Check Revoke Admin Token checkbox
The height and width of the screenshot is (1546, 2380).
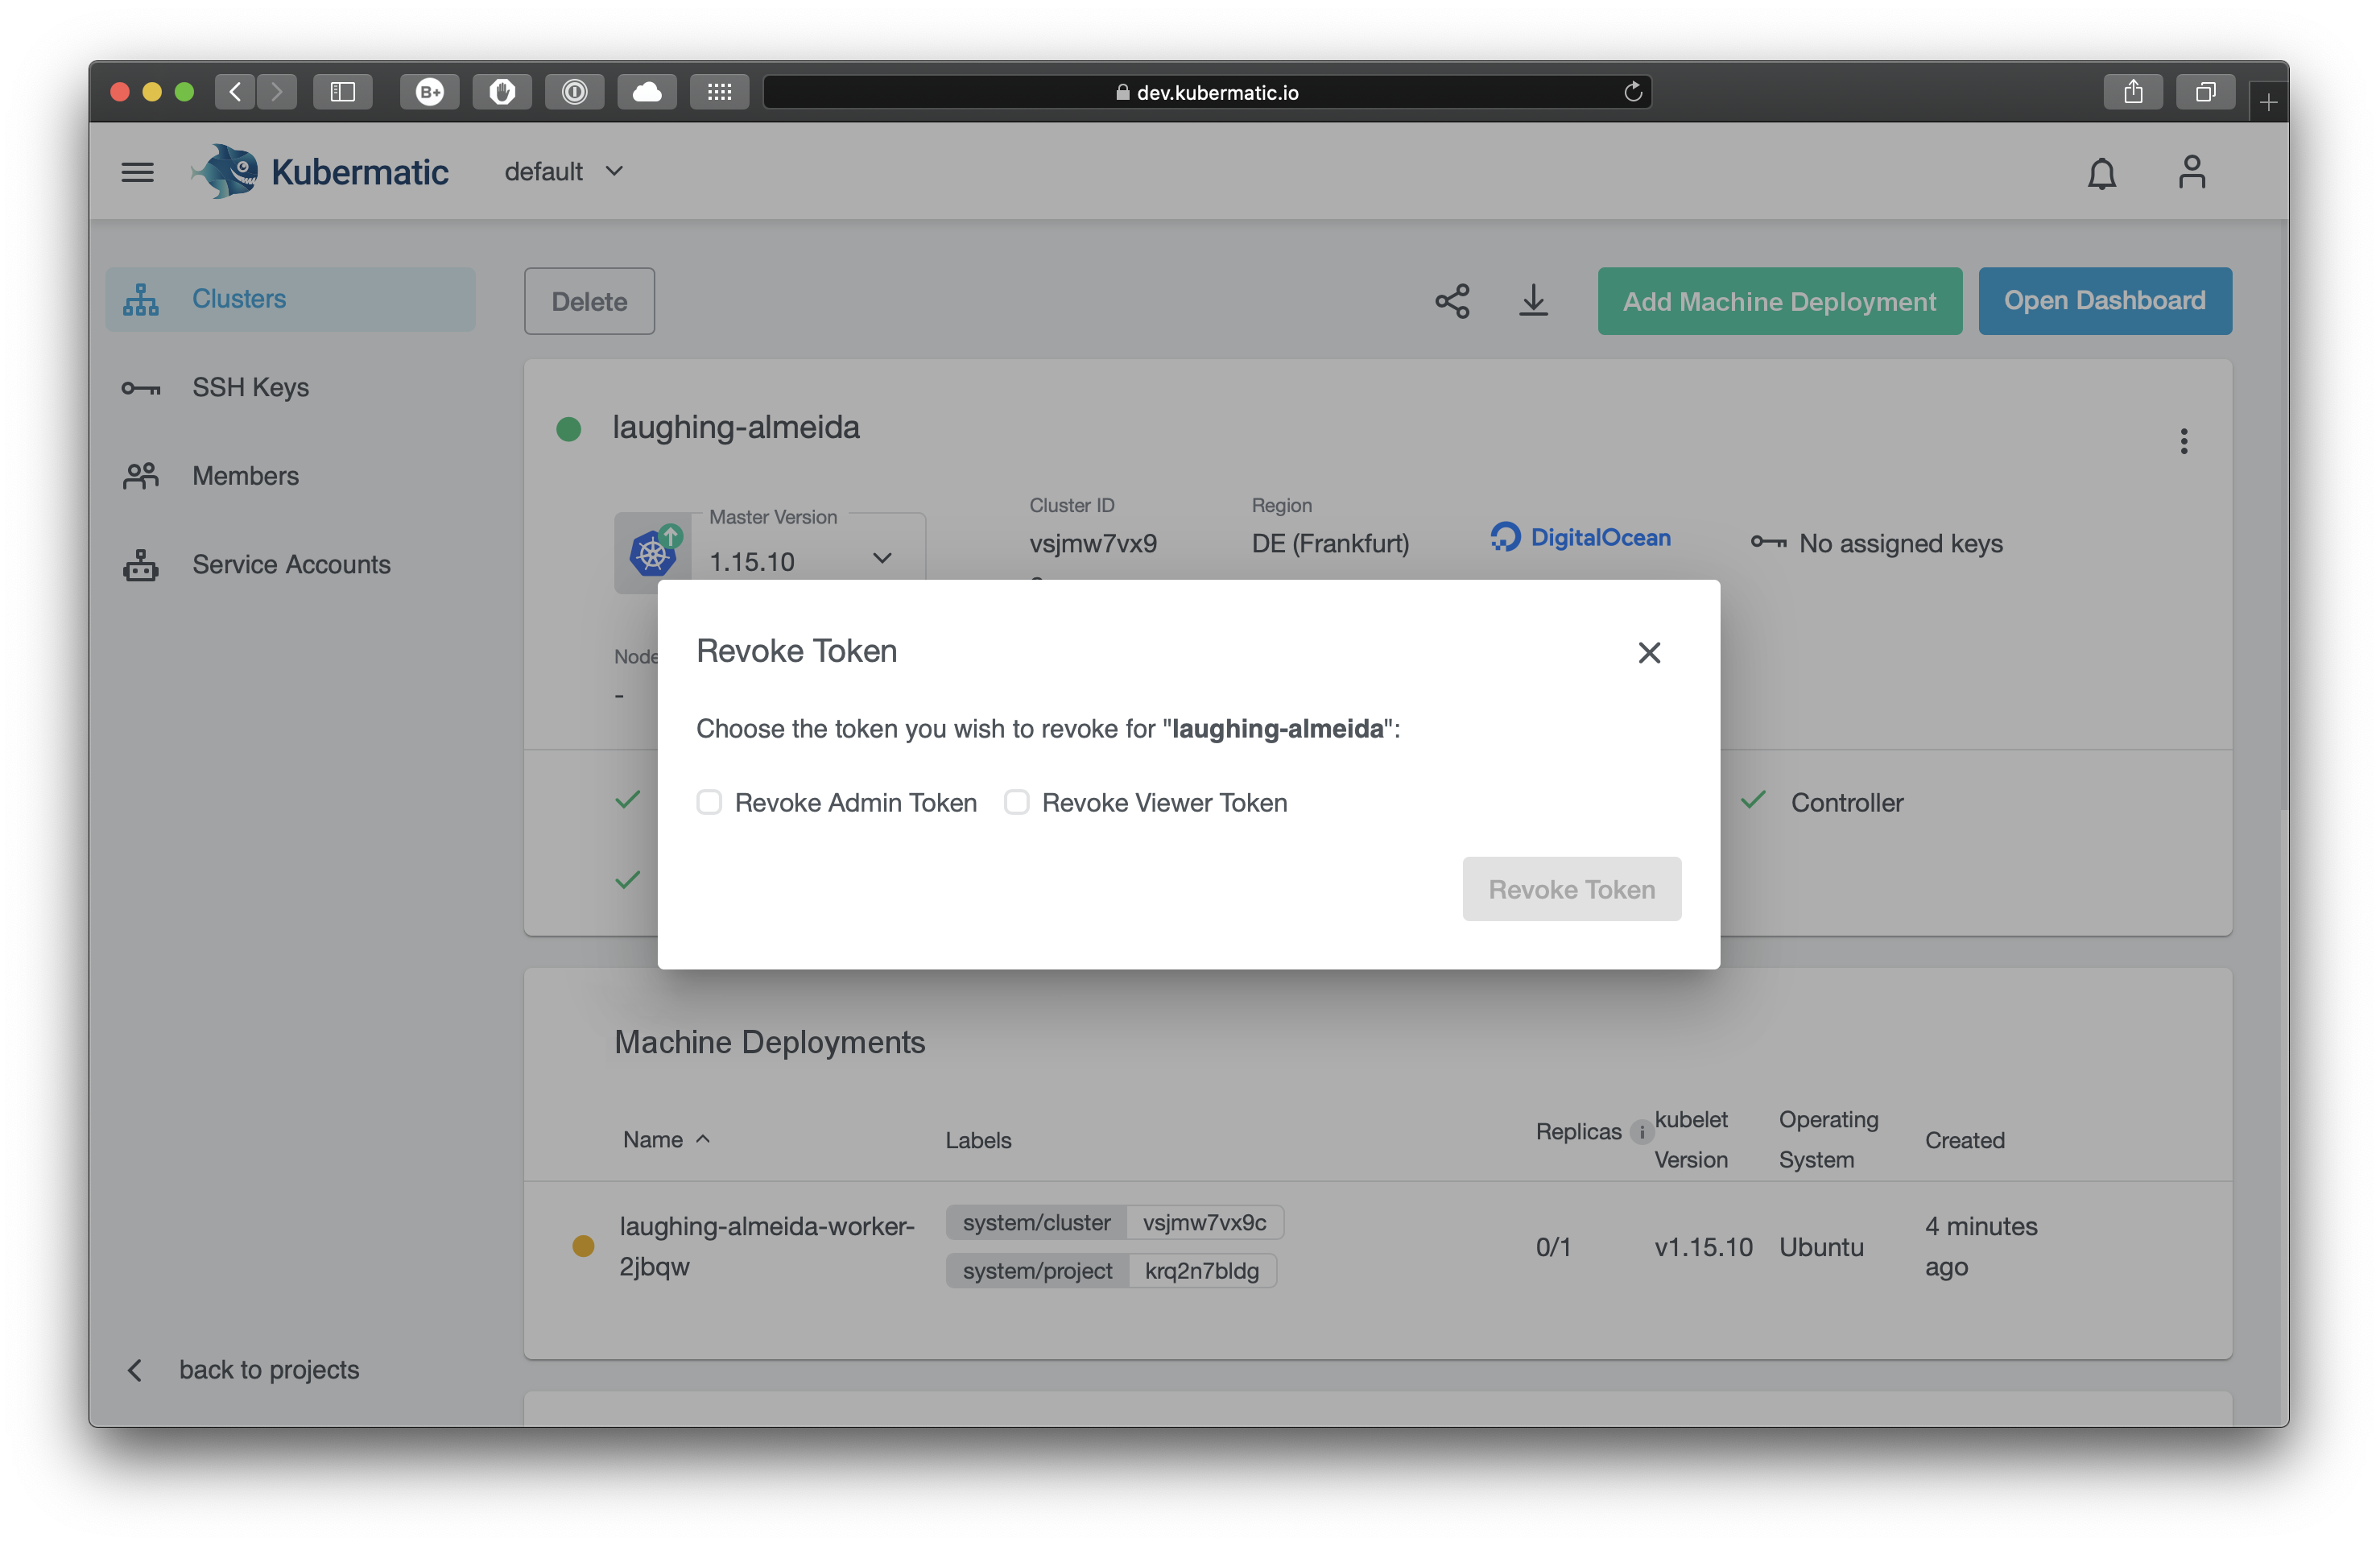(x=709, y=802)
